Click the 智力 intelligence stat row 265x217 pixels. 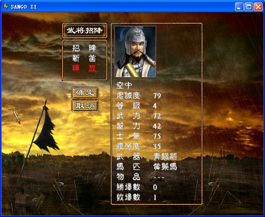(139, 126)
